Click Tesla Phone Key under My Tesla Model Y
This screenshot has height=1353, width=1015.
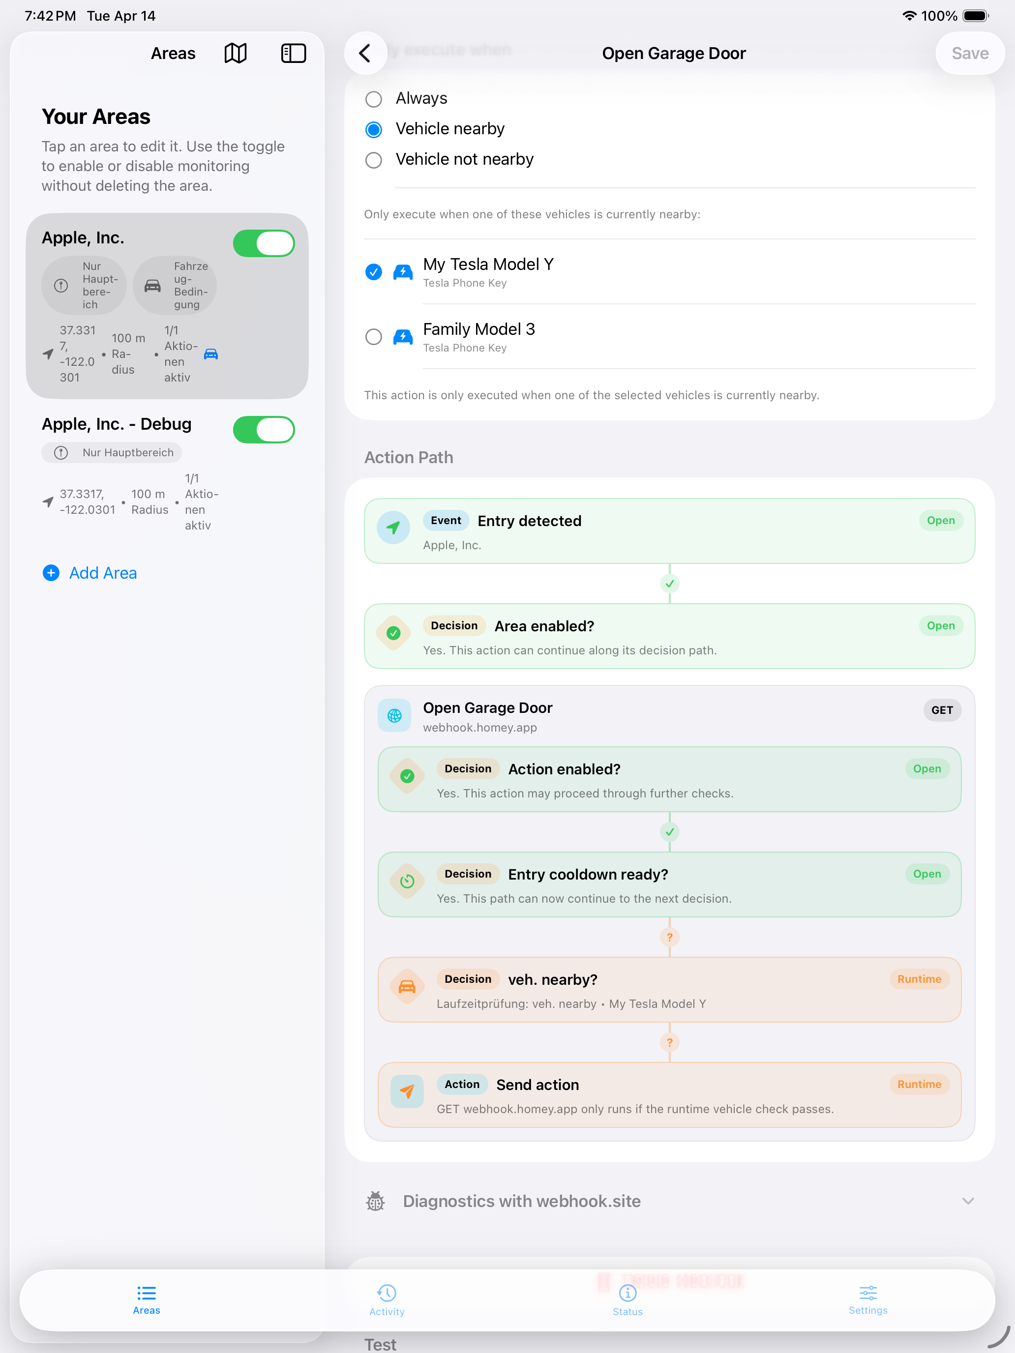pyautogui.click(x=465, y=283)
